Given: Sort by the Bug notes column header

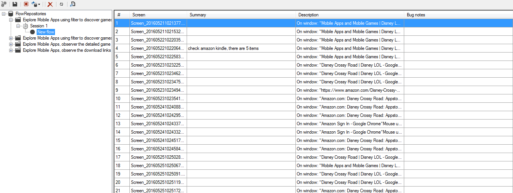Looking at the screenshot, I should 458,15.
